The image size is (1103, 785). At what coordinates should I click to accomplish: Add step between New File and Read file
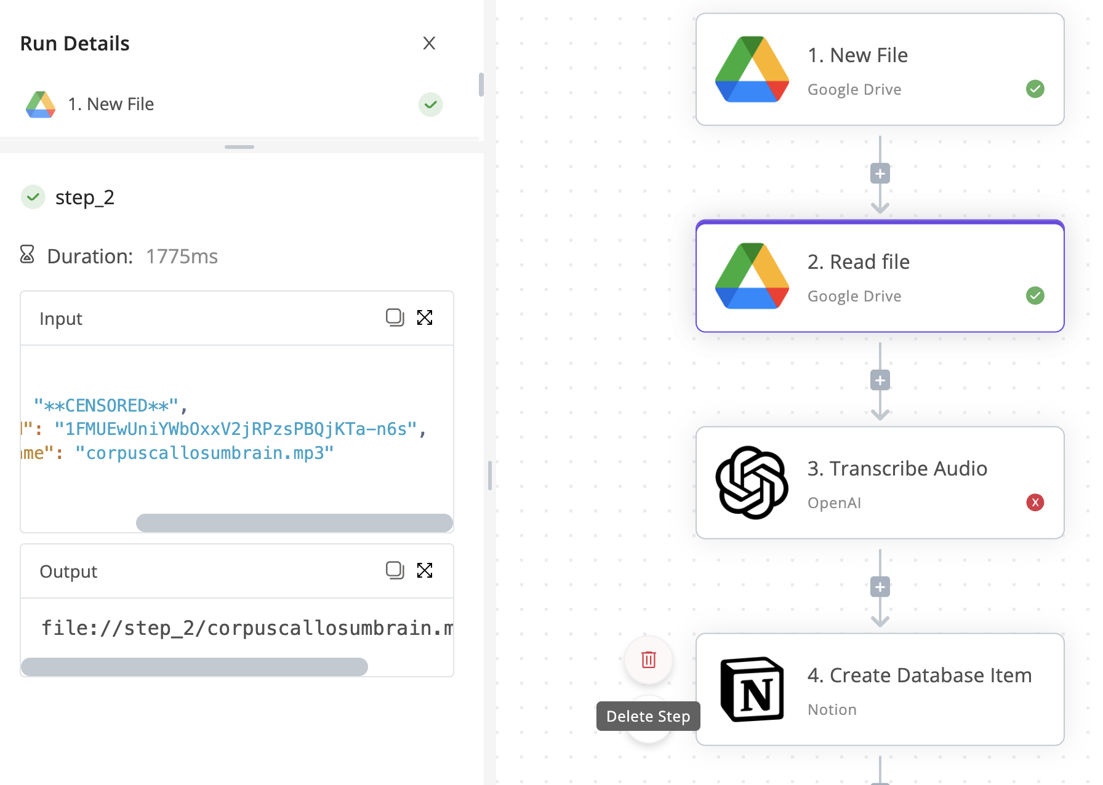click(880, 174)
